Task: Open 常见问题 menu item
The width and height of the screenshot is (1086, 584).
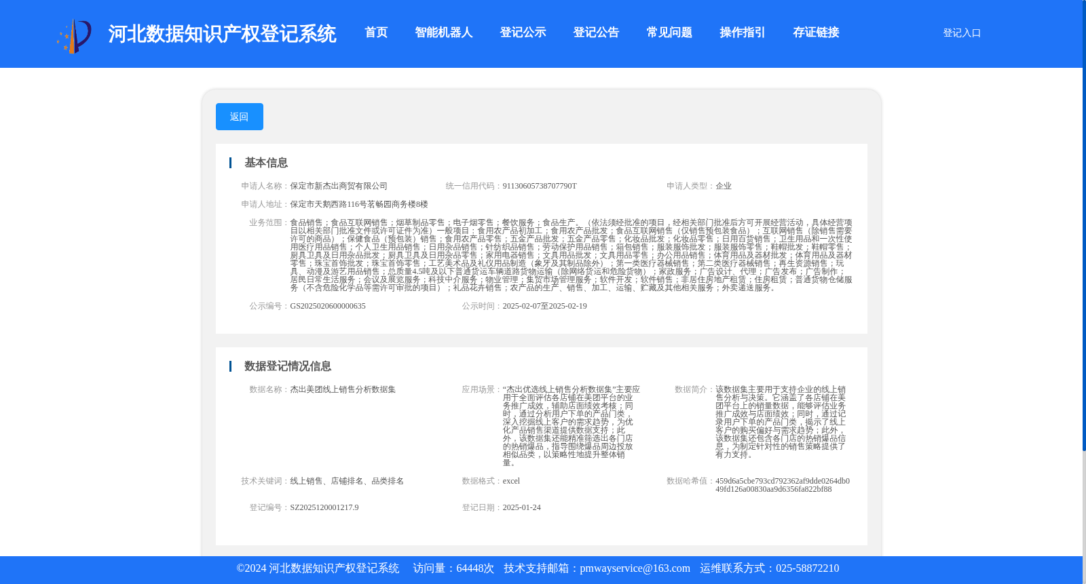Action: point(669,33)
